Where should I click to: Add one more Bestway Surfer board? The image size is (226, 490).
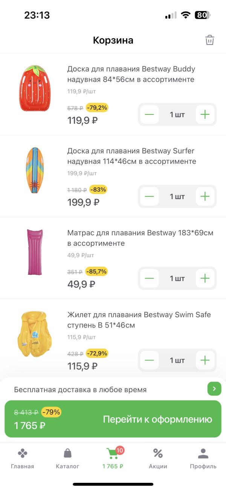click(205, 196)
